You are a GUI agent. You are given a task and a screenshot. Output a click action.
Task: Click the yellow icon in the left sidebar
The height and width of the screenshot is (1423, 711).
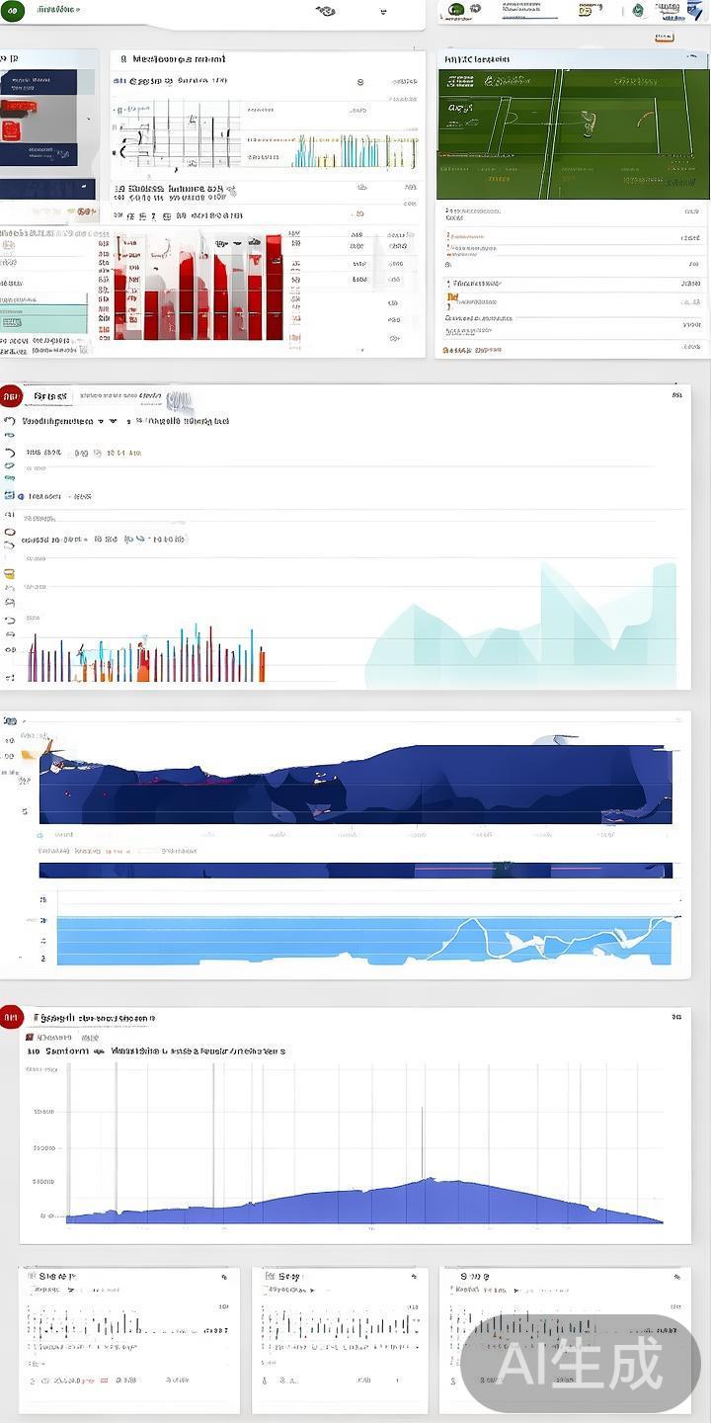[10, 573]
